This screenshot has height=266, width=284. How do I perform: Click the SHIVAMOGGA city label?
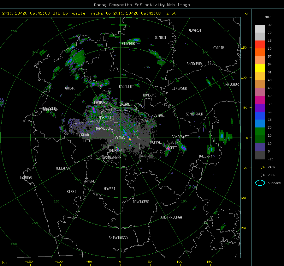coord(118,238)
